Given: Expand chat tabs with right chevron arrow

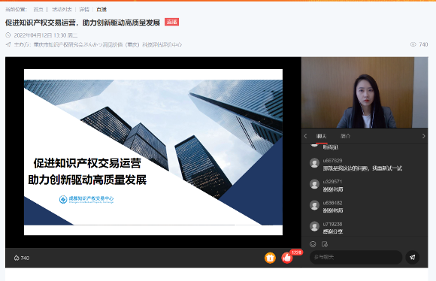Looking at the screenshot, I should coord(423,136).
